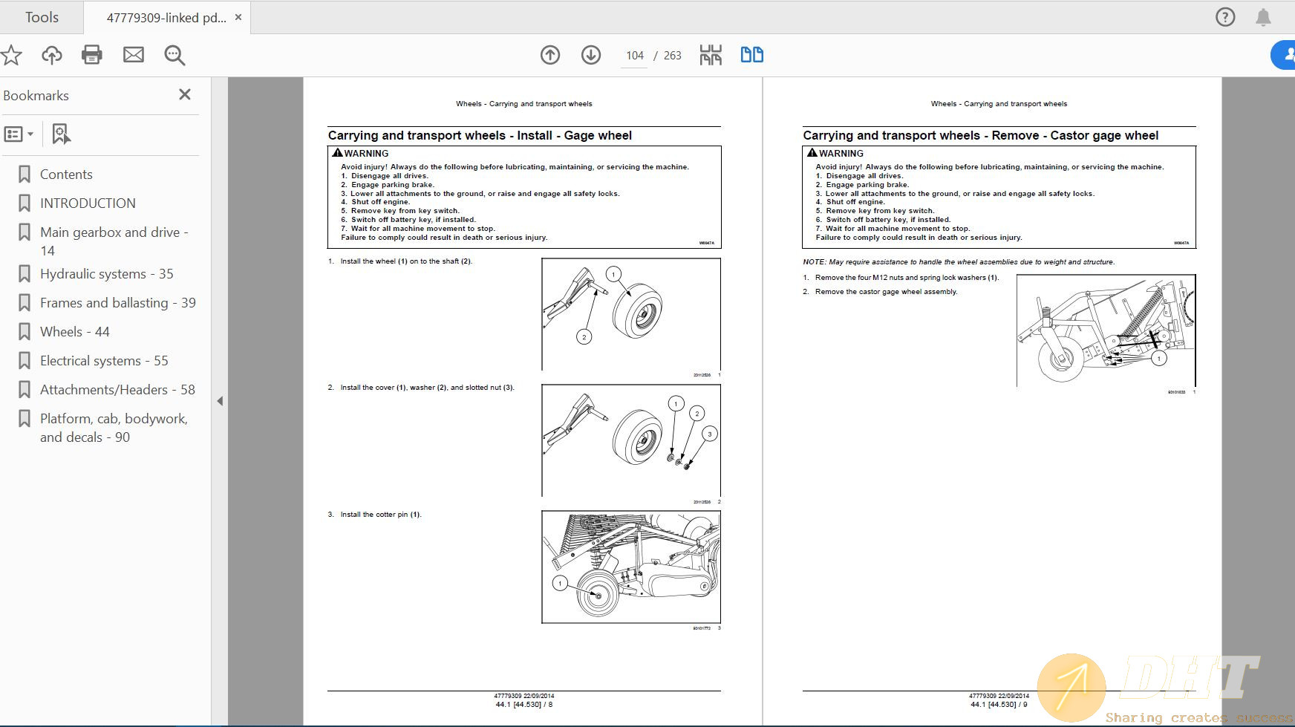The width and height of the screenshot is (1295, 727).
Task: Jump to Wheels - 44 bookmark
Action: (x=74, y=332)
